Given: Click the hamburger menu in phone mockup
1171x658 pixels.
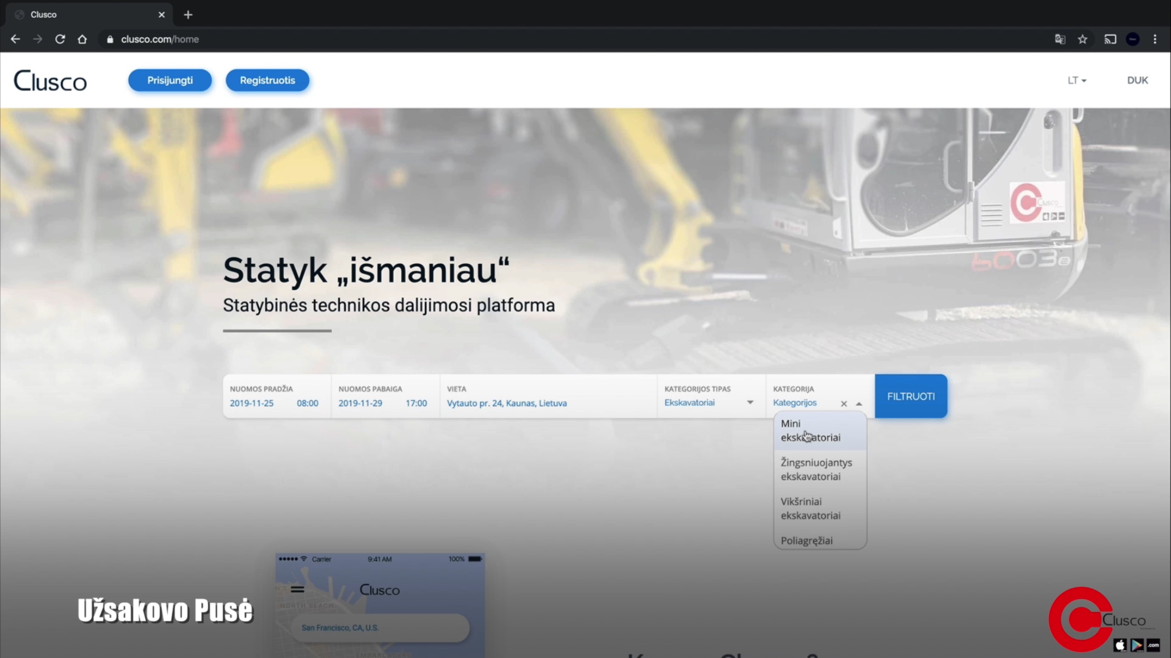Looking at the screenshot, I should (297, 589).
